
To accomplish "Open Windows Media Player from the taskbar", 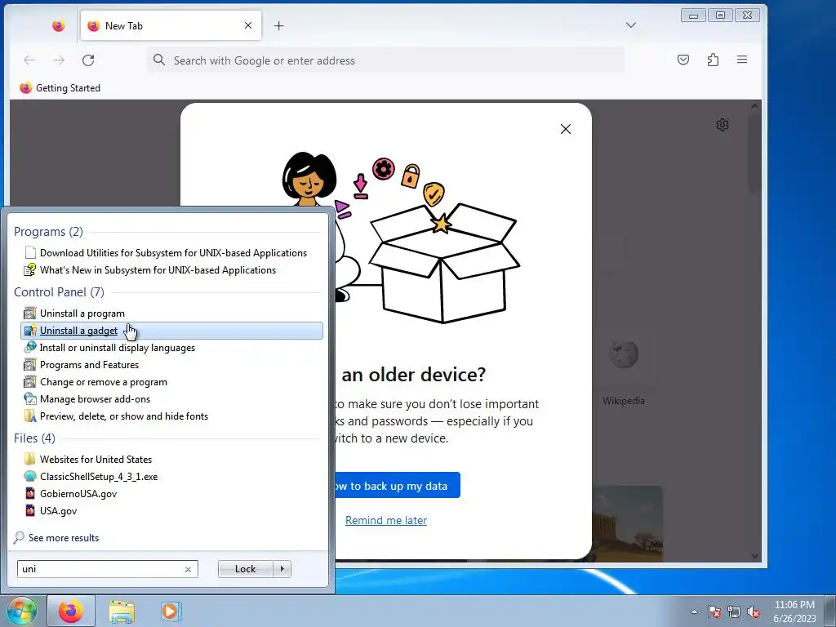I will [171, 611].
